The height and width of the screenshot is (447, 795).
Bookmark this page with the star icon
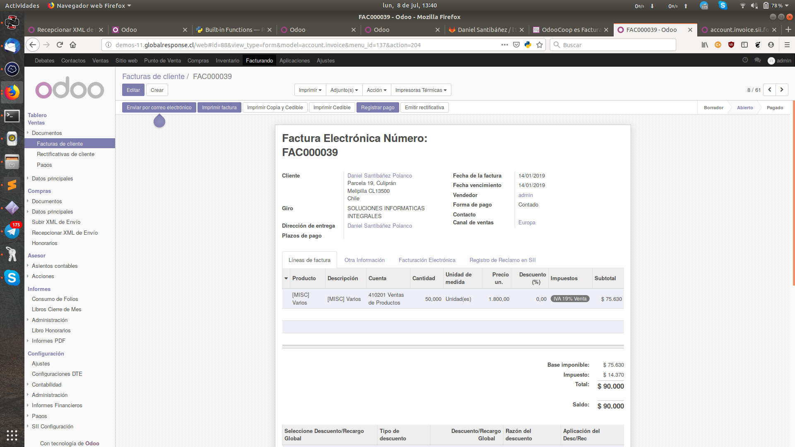coord(540,45)
